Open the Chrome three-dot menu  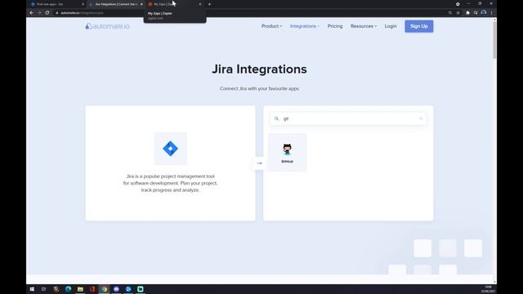[x=492, y=13]
